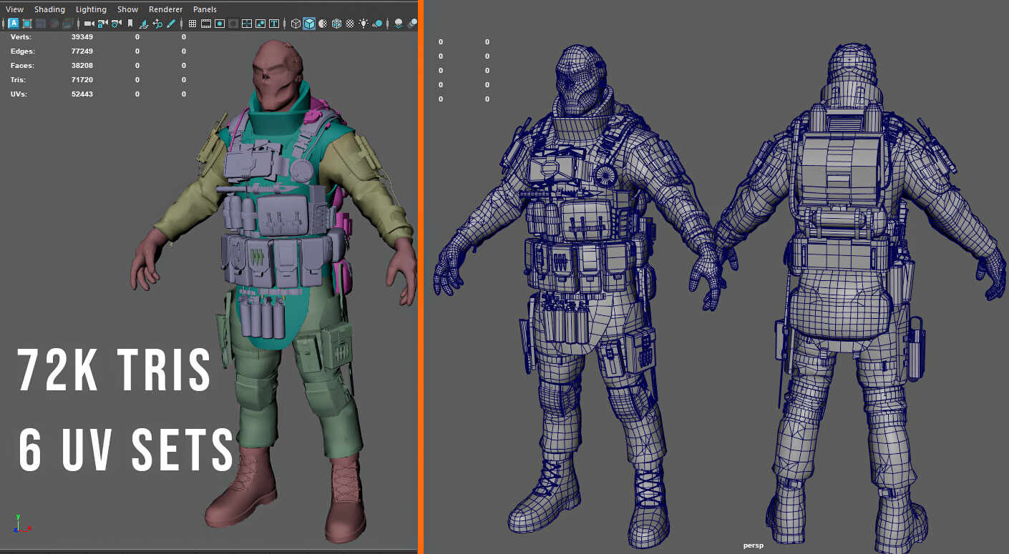Viewport: 1009px width, 554px height.
Task: Click the Tris count '71720'
Action: click(82, 79)
